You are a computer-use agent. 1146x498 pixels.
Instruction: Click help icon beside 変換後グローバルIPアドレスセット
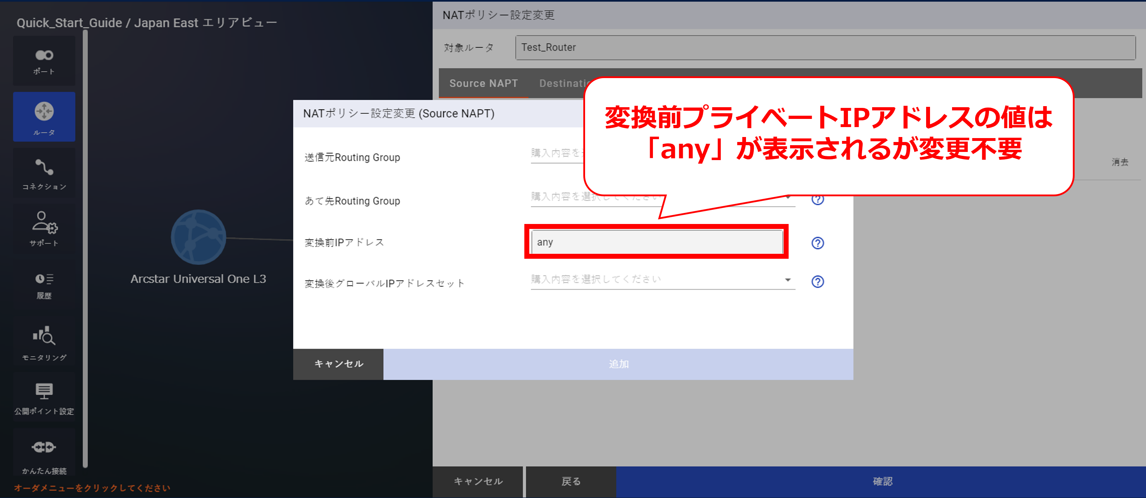tap(817, 281)
